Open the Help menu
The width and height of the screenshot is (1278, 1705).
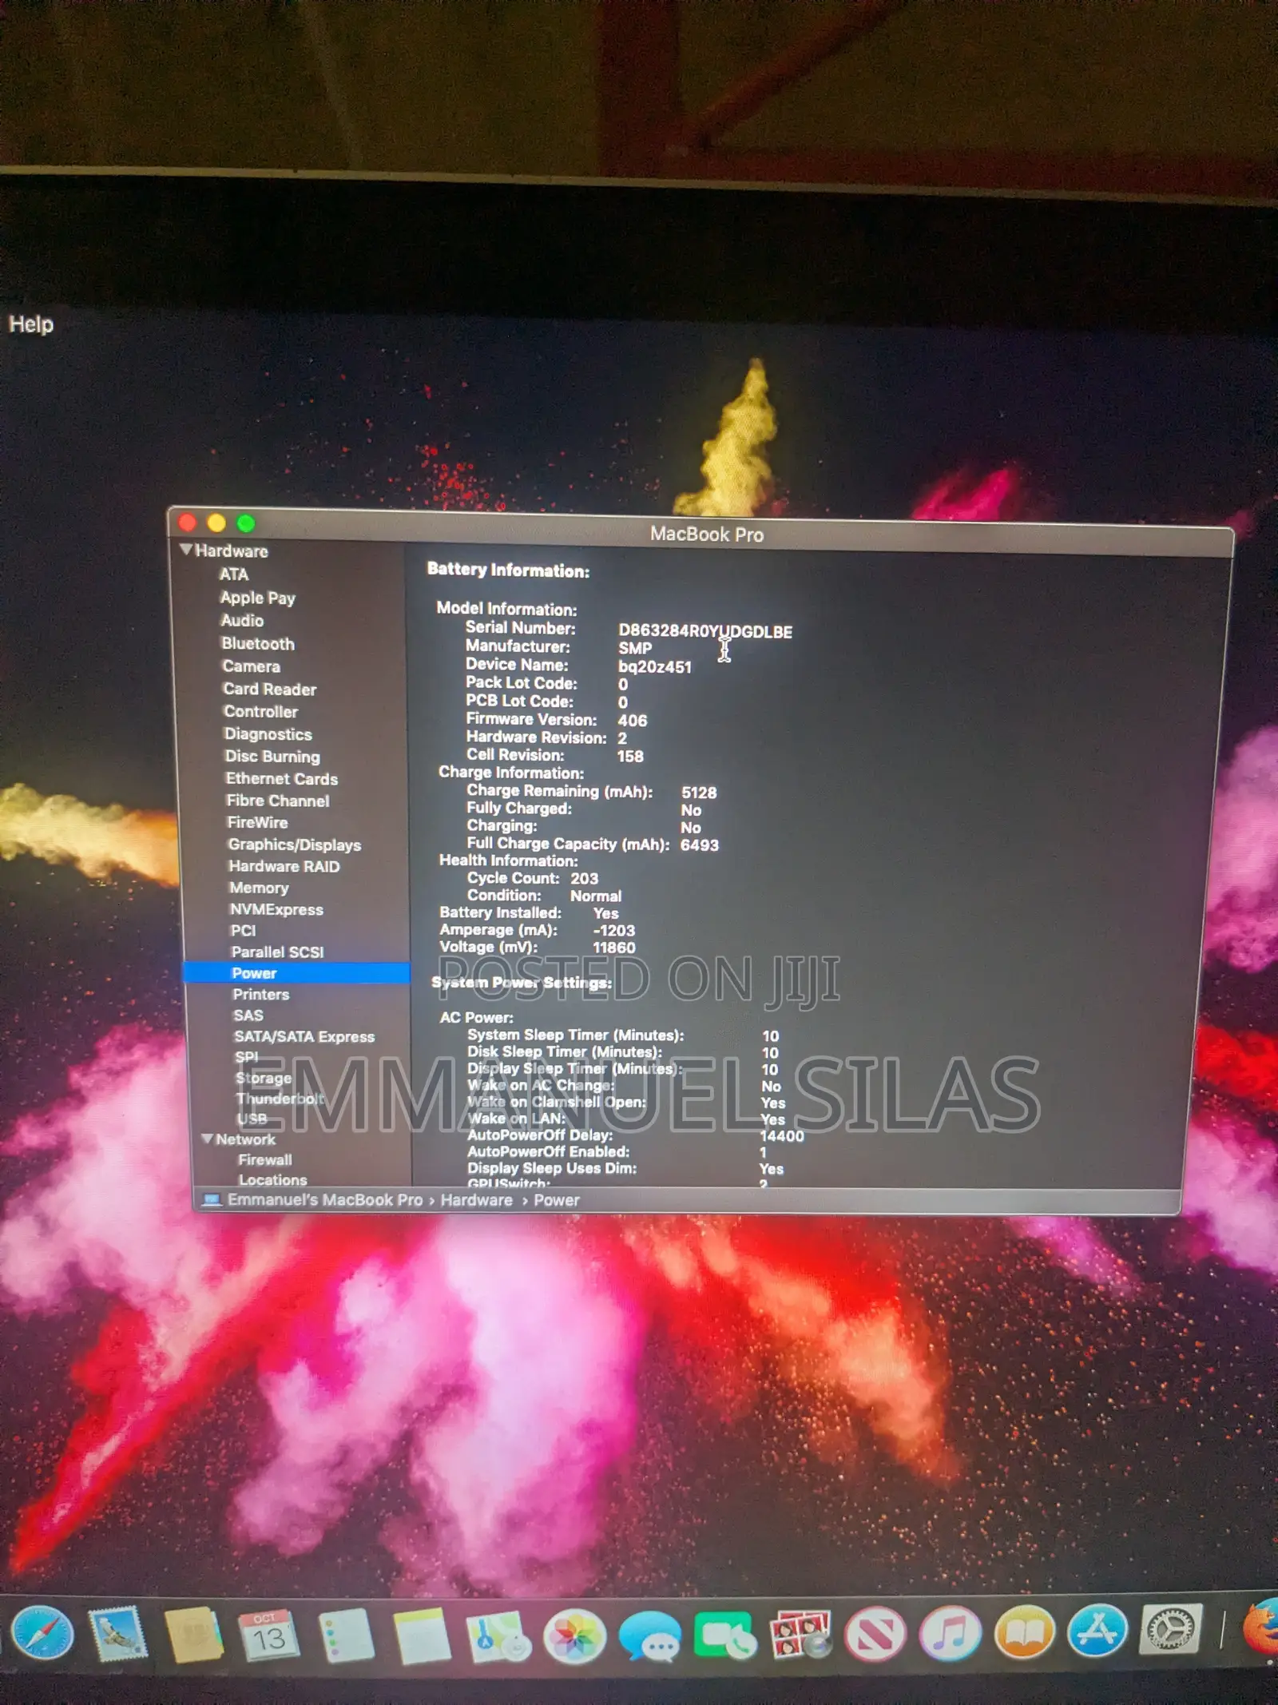tap(31, 324)
